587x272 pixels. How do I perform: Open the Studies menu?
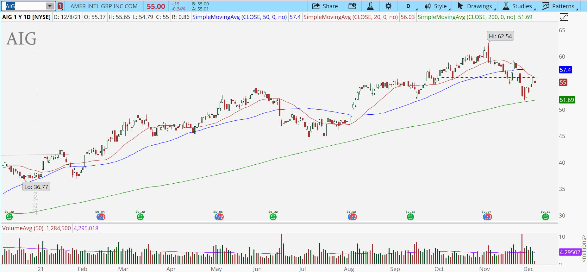point(519,6)
